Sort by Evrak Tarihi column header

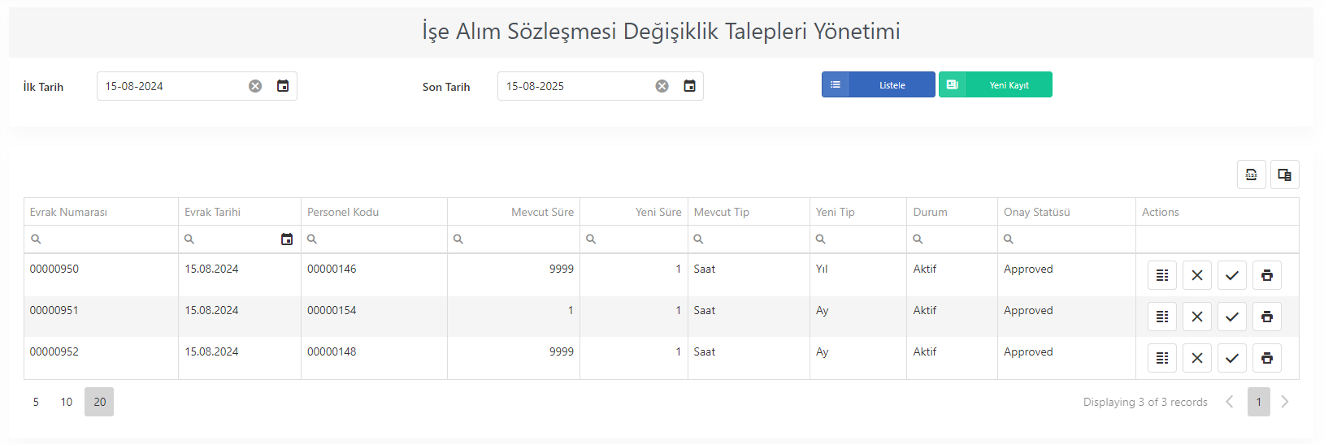(240, 212)
